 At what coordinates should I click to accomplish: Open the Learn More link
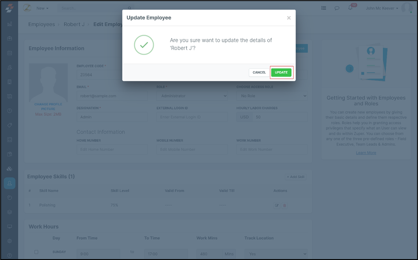tap(366, 153)
